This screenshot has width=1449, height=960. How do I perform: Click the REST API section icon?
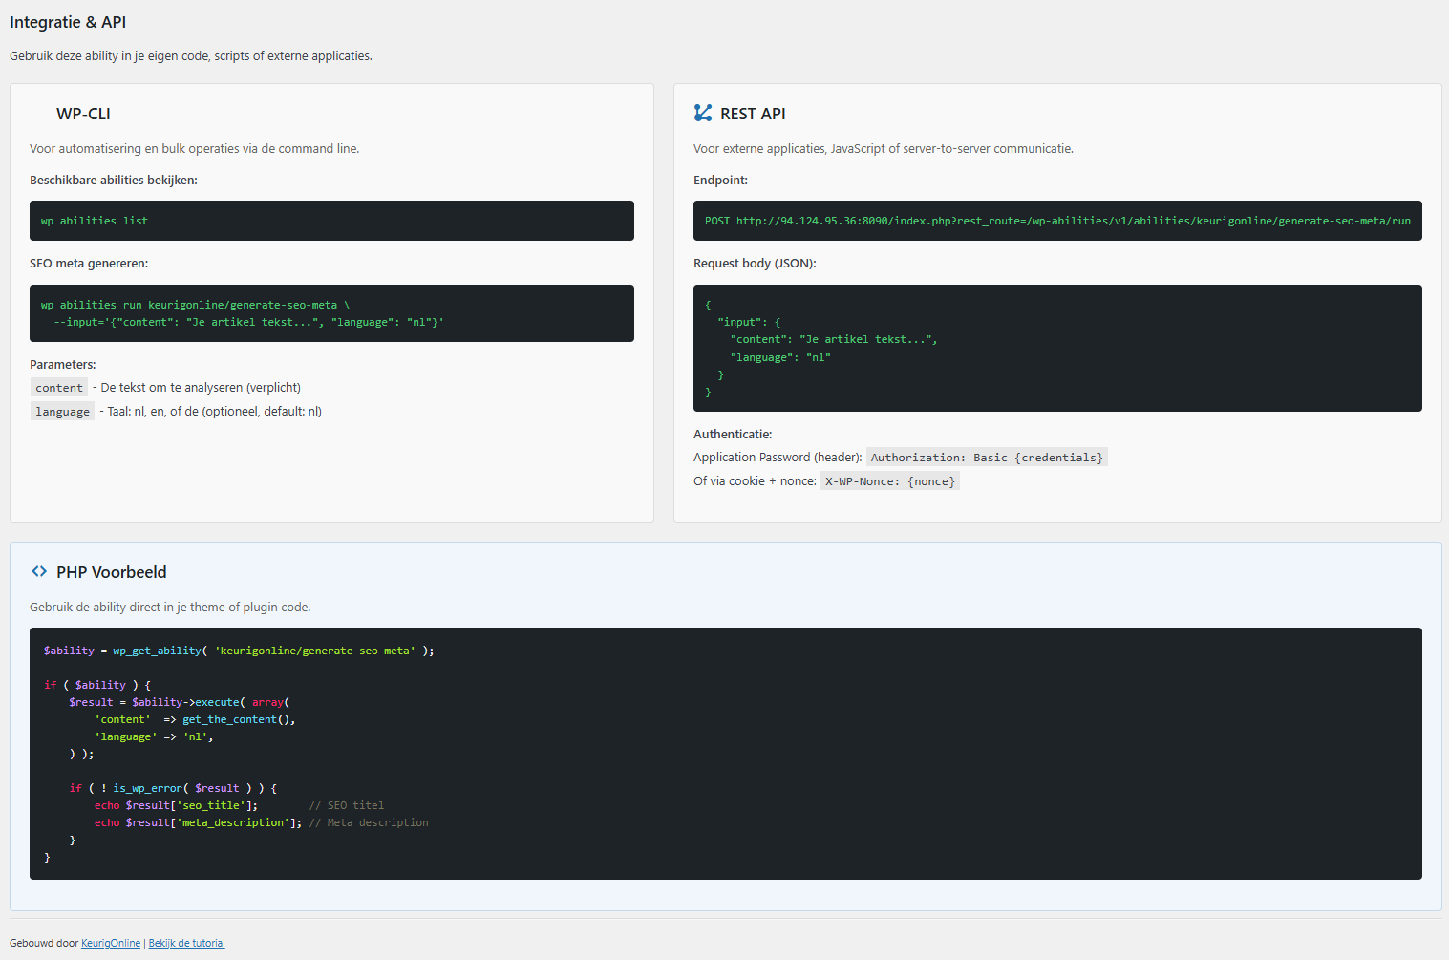703,113
